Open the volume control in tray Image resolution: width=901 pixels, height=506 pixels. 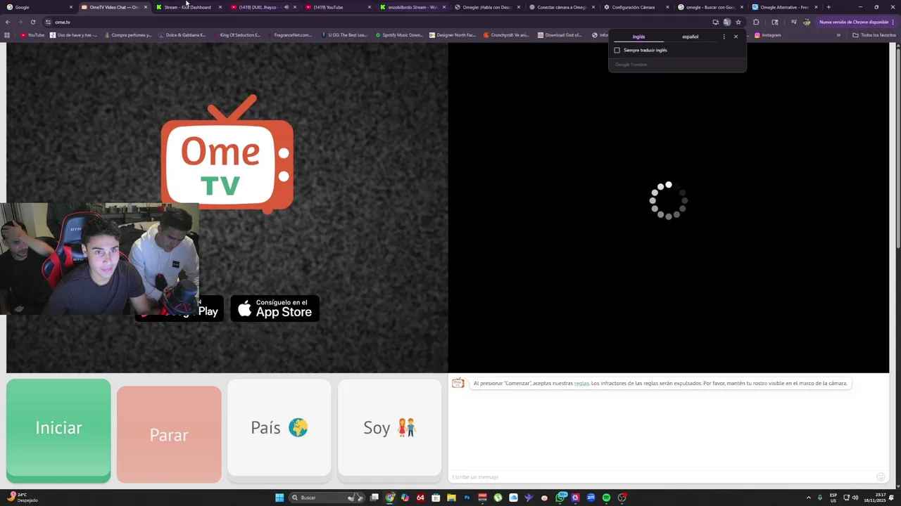click(855, 498)
